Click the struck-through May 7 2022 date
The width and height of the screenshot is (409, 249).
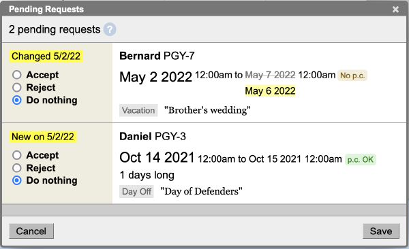click(270, 75)
